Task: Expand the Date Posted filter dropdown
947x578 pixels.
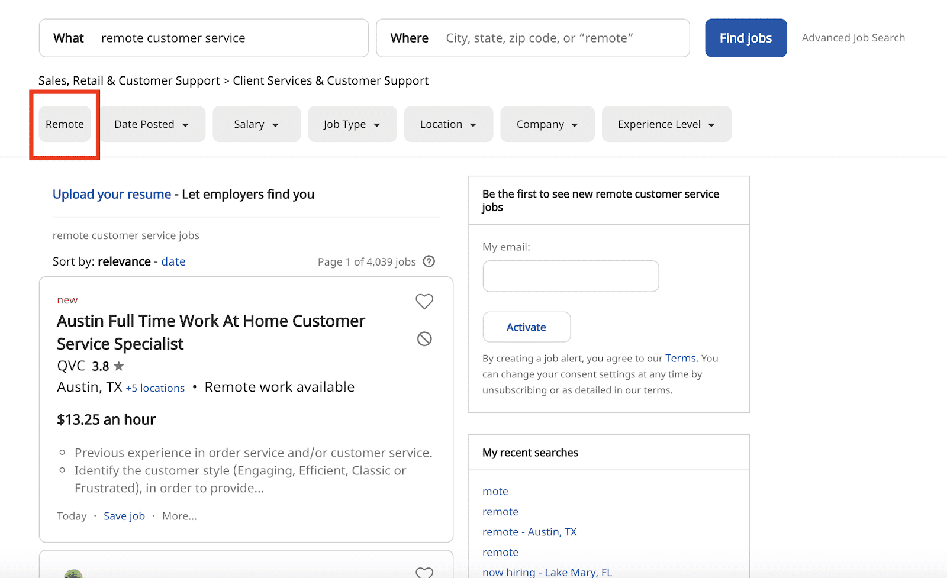Action: click(x=152, y=124)
